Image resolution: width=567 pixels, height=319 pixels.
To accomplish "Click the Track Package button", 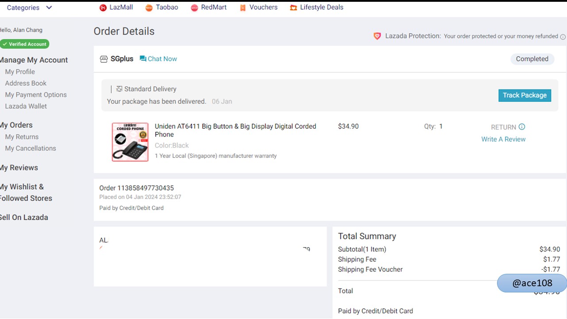I will (x=525, y=95).
